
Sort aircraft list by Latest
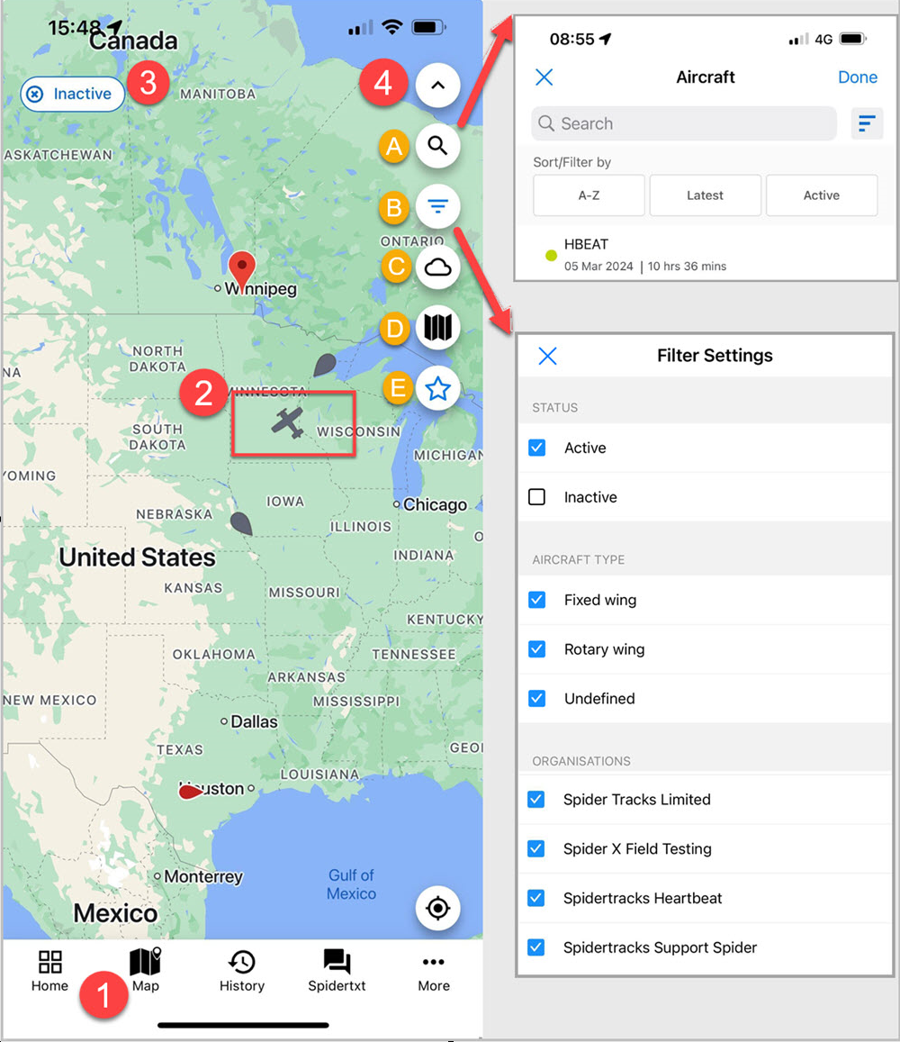pos(705,195)
